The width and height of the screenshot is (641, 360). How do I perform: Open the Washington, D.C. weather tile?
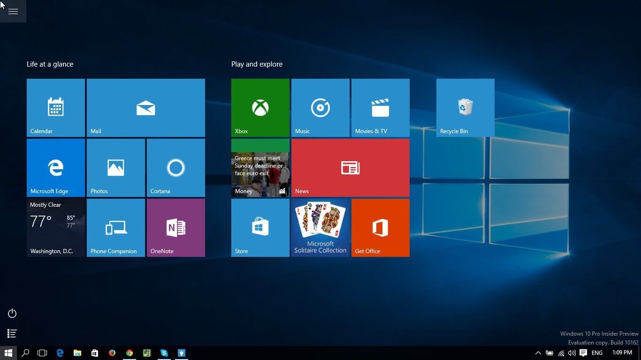56,228
